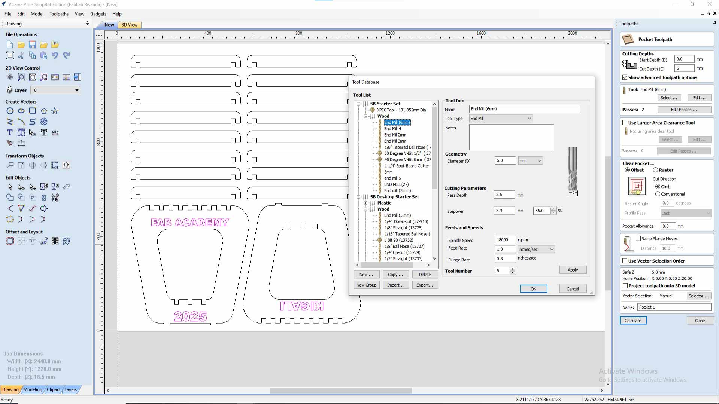Viewport: 719px width, 404px height.
Task: Increase the Tool Number spinner
Action: (512, 269)
